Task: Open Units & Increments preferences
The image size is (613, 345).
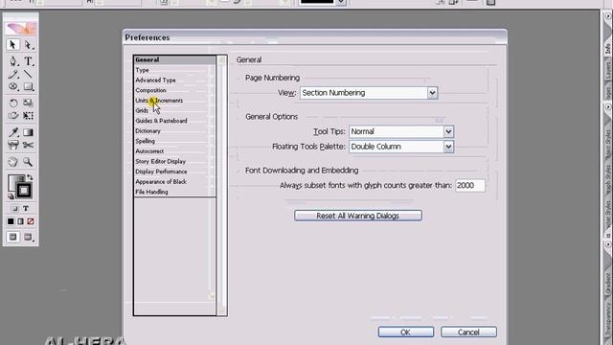Action: [x=174, y=101]
